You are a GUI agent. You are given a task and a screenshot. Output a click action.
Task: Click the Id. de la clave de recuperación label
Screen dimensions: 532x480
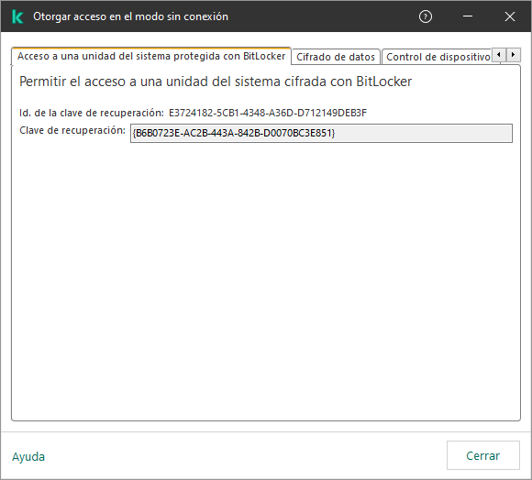[92, 113]
